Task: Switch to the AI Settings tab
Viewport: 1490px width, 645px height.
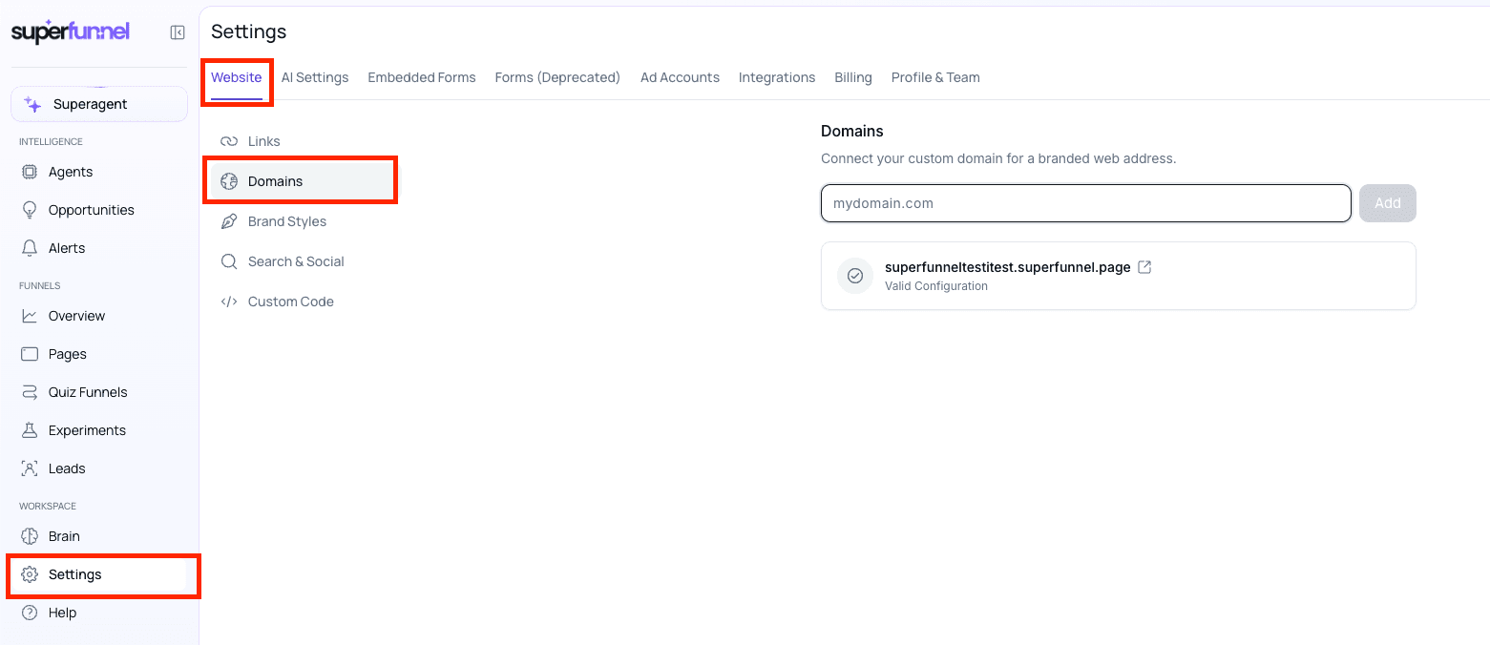Action: tap(315, 77)
